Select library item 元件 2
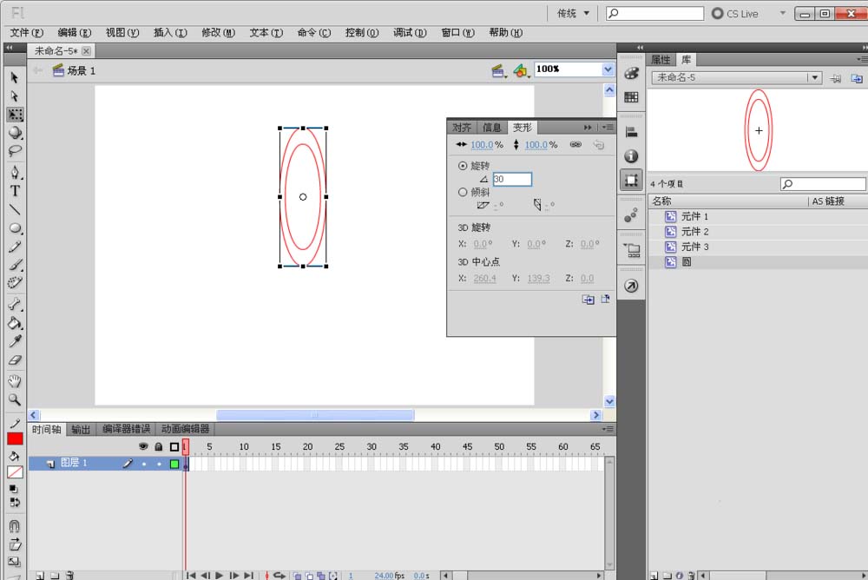 (694, 232)
